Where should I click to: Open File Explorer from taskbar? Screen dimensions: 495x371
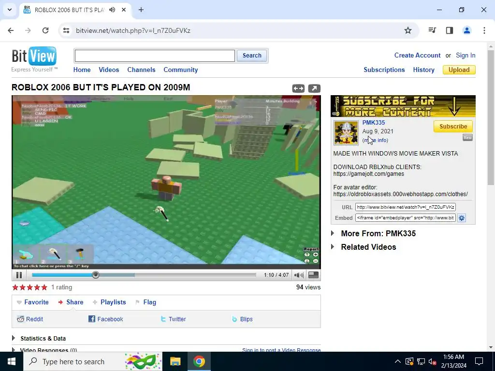tap(175, 361)
